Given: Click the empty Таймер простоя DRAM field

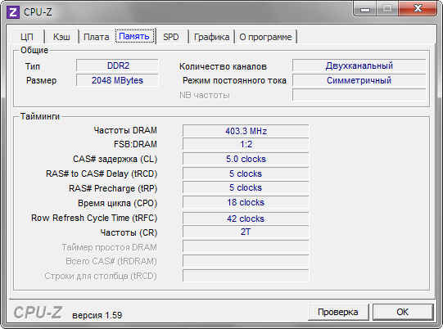Looking at the screenshot, I should pos(246,246).
